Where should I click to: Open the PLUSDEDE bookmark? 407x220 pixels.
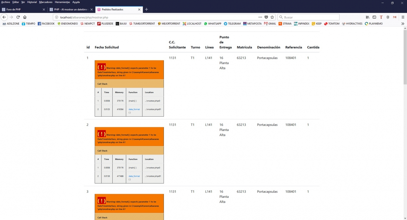[105, 24]
